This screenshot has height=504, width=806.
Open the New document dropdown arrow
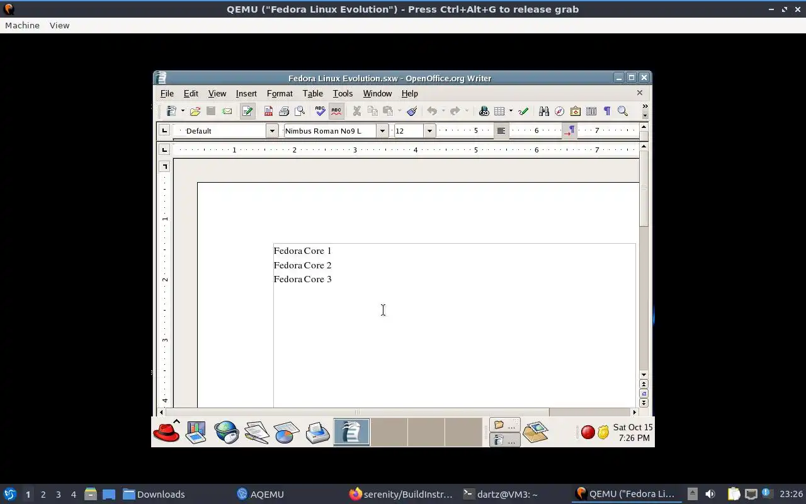tap(183, 112)
